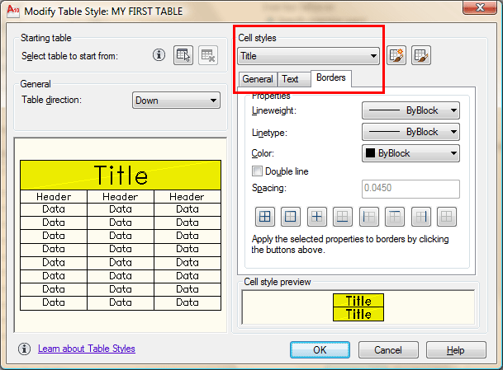Open the border Color ByBlock selector
The height and width of the screenshot is (370, 503).
point(410,153)
